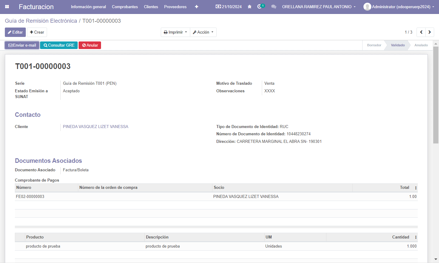Click the Administrator user avatar

(367, 7)
